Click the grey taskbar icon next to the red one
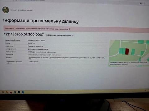Screen dimensions: 149x111 point(15,92)
